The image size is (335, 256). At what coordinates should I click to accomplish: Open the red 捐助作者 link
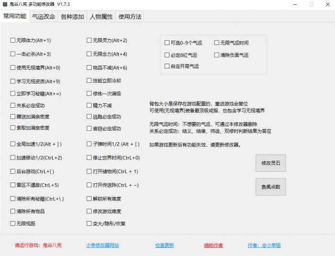coord(213,245)
